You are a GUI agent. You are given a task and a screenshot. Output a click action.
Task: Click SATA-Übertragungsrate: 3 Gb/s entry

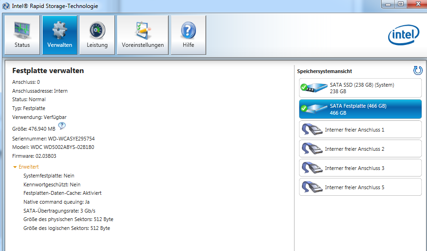(60, 211)
